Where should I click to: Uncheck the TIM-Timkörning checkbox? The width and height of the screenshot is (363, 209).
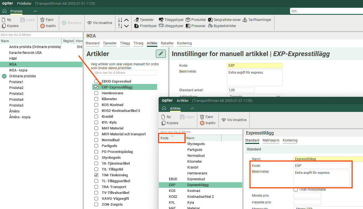[x=96, y=175]
